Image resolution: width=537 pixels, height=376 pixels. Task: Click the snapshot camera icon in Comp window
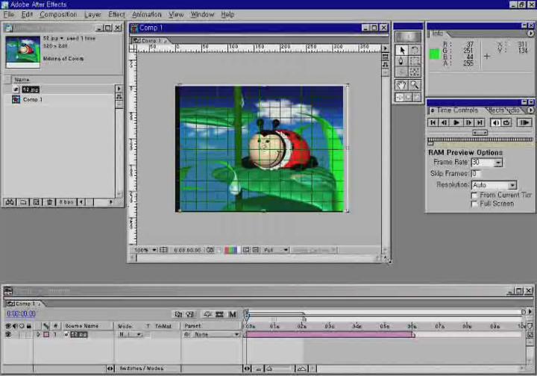point(210,250)
